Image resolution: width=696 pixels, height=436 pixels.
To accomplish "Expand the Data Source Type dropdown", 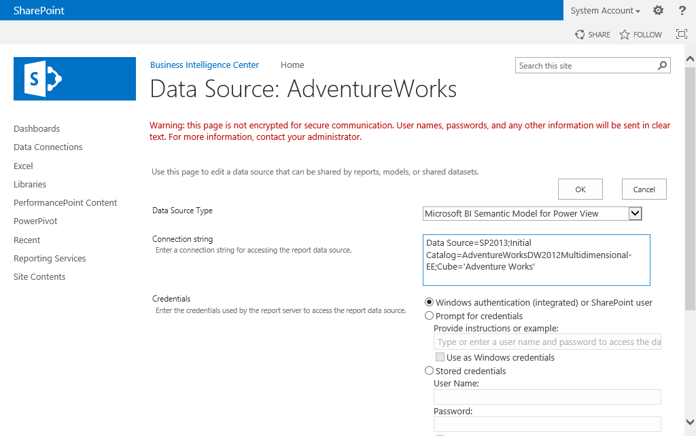I will tap(635, 214).
